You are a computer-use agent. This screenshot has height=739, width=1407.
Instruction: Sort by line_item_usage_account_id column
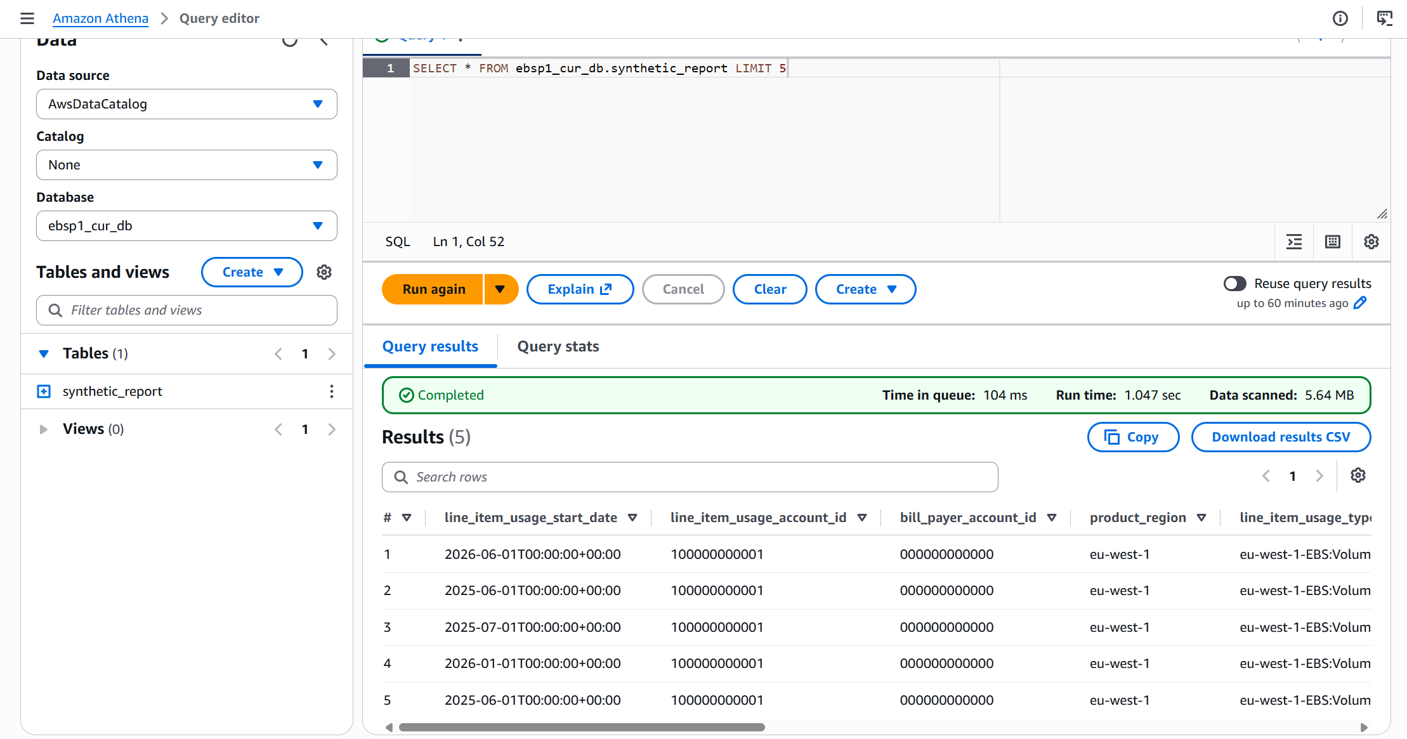862,518
